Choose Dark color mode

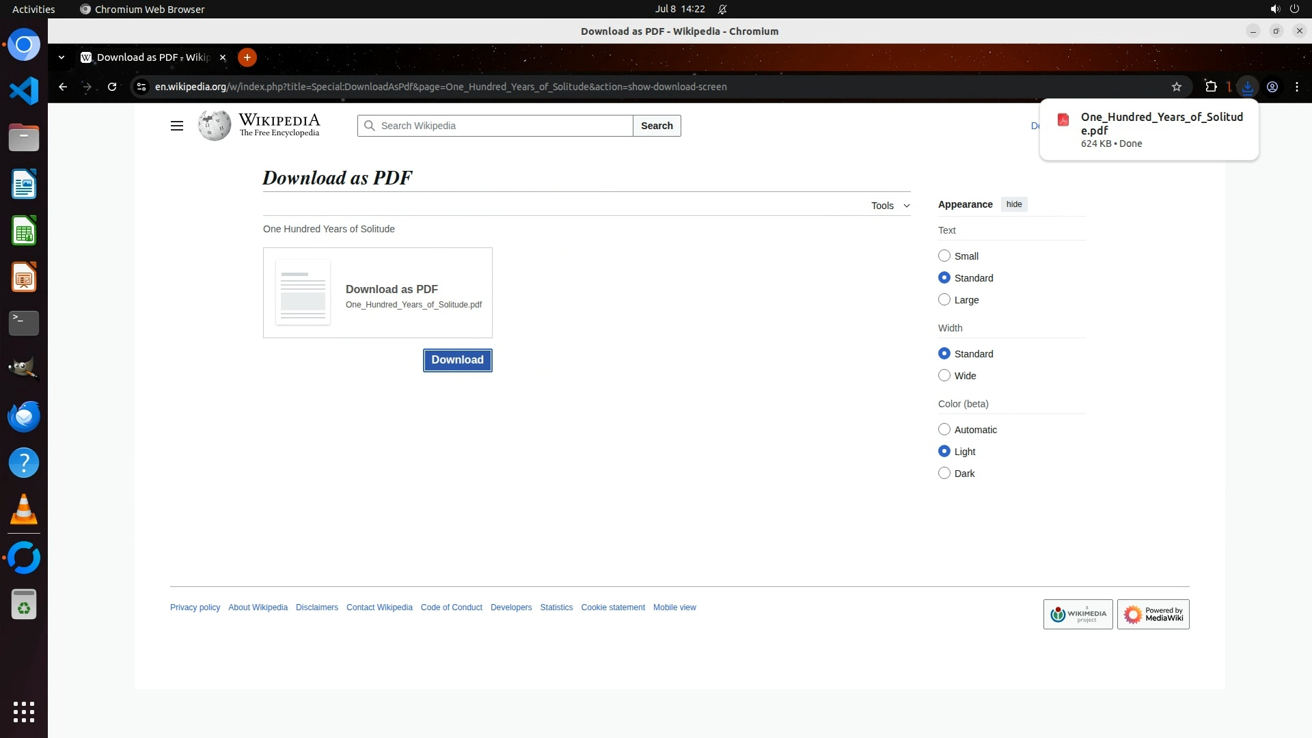pos(944,474)
